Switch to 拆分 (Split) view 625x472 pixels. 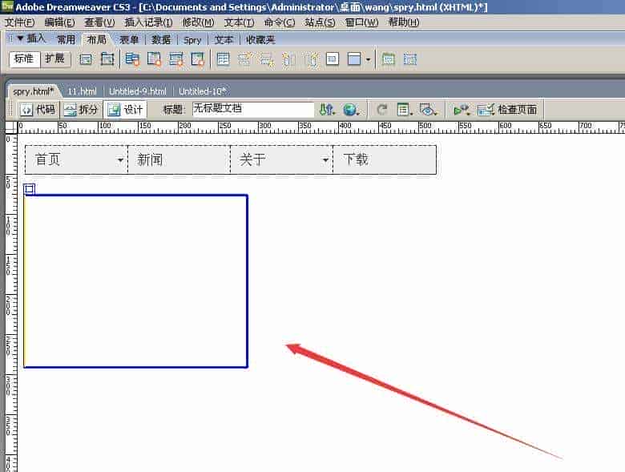81,109
